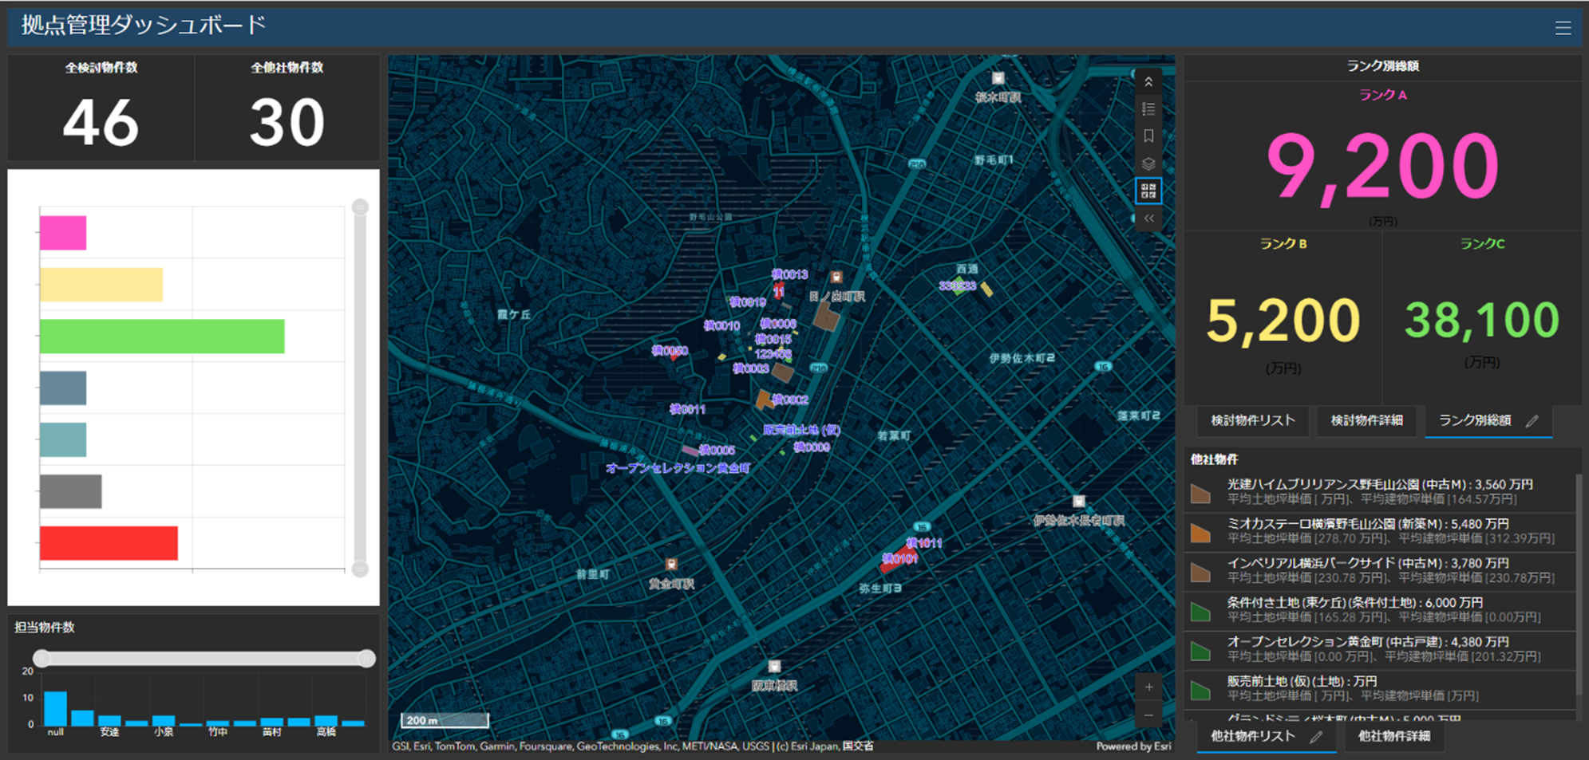Viewport: 1589px width, 760px height.
Task: Zoom in on the map
Action: pos(1148,687)
